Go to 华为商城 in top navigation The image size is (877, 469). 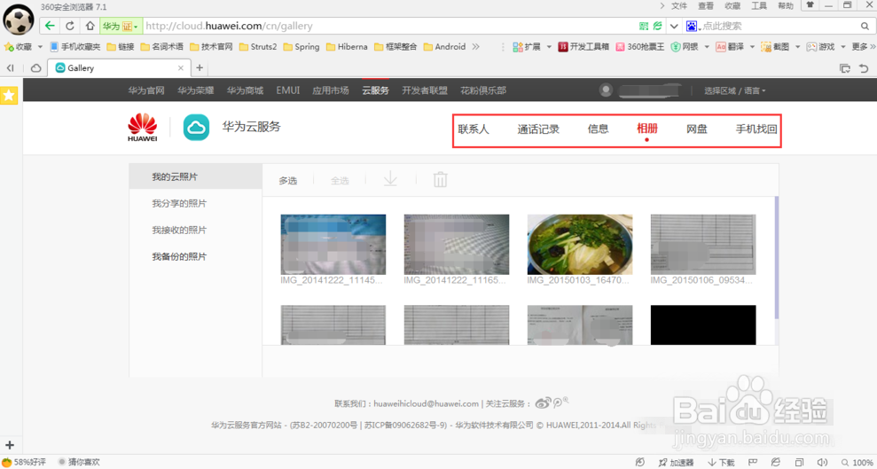[x=245, y=90]
